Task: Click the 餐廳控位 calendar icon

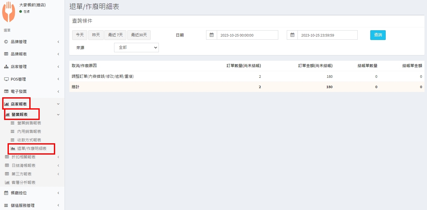Action: [x=6, y=193]
